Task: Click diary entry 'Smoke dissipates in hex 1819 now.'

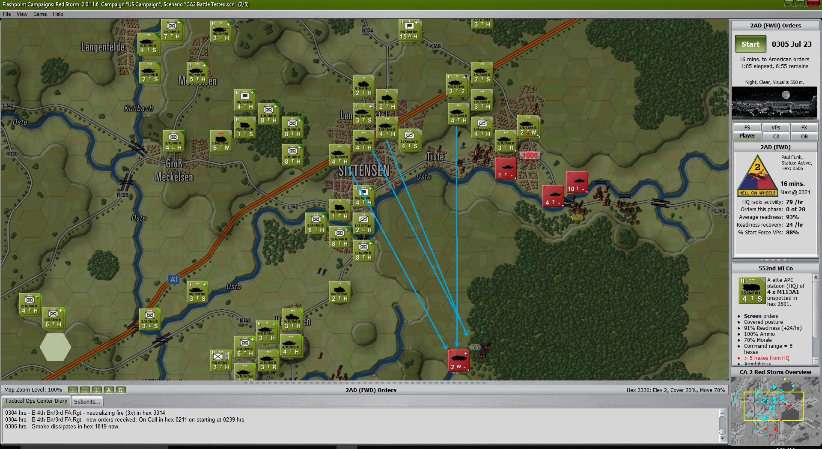Action: point(62,427)
